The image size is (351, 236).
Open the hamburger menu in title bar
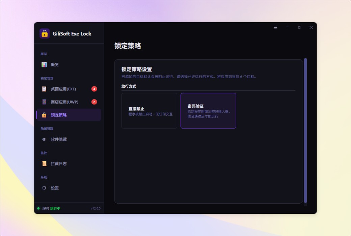275,28
